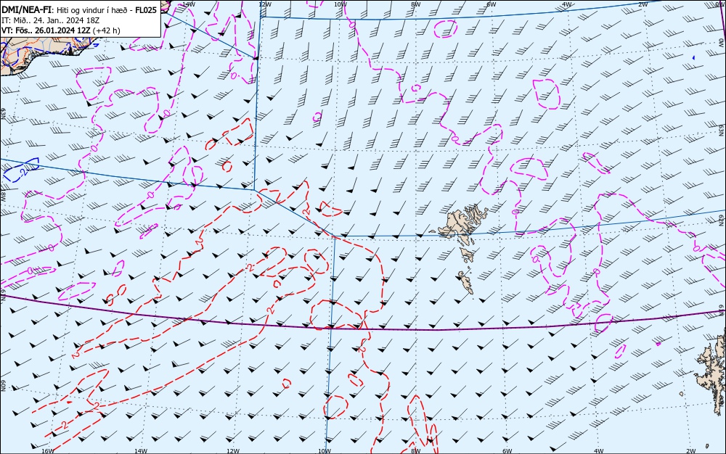Click the '12W' longitude label on the bottom edge

pos(233,451)
